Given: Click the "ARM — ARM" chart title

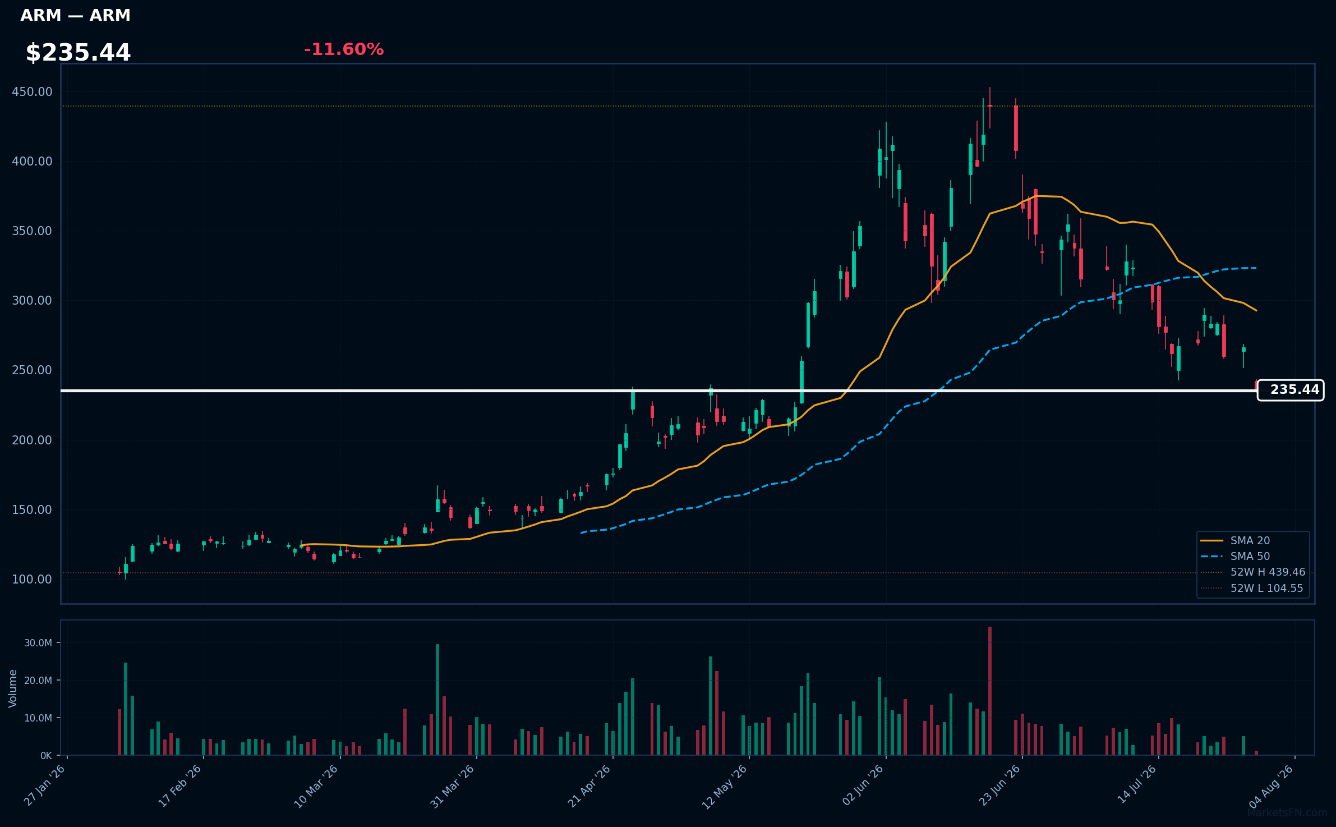Looking at the screenshot, I should (75, 15).
